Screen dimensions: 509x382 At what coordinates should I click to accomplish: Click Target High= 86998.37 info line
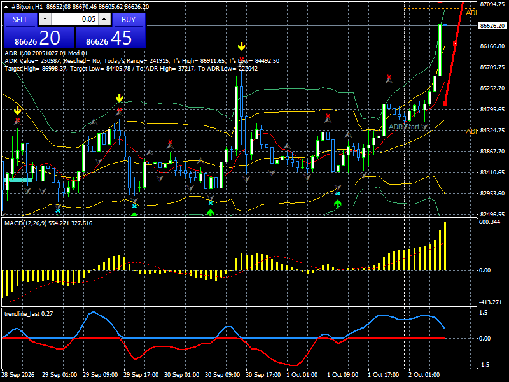click(131, 69)
